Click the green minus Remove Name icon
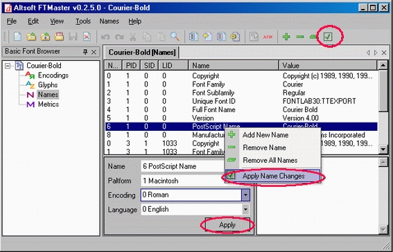The width and height of the screenshot is (393, 252). (x=300, y=37)
